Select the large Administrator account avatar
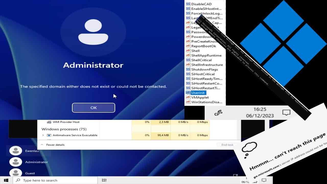Image resolution: width=327 pixels, height=184 pixels. point(93,32)
